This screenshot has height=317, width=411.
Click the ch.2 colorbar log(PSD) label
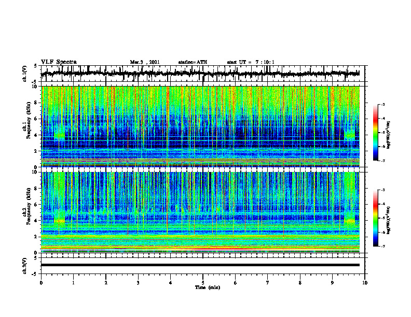389,220
